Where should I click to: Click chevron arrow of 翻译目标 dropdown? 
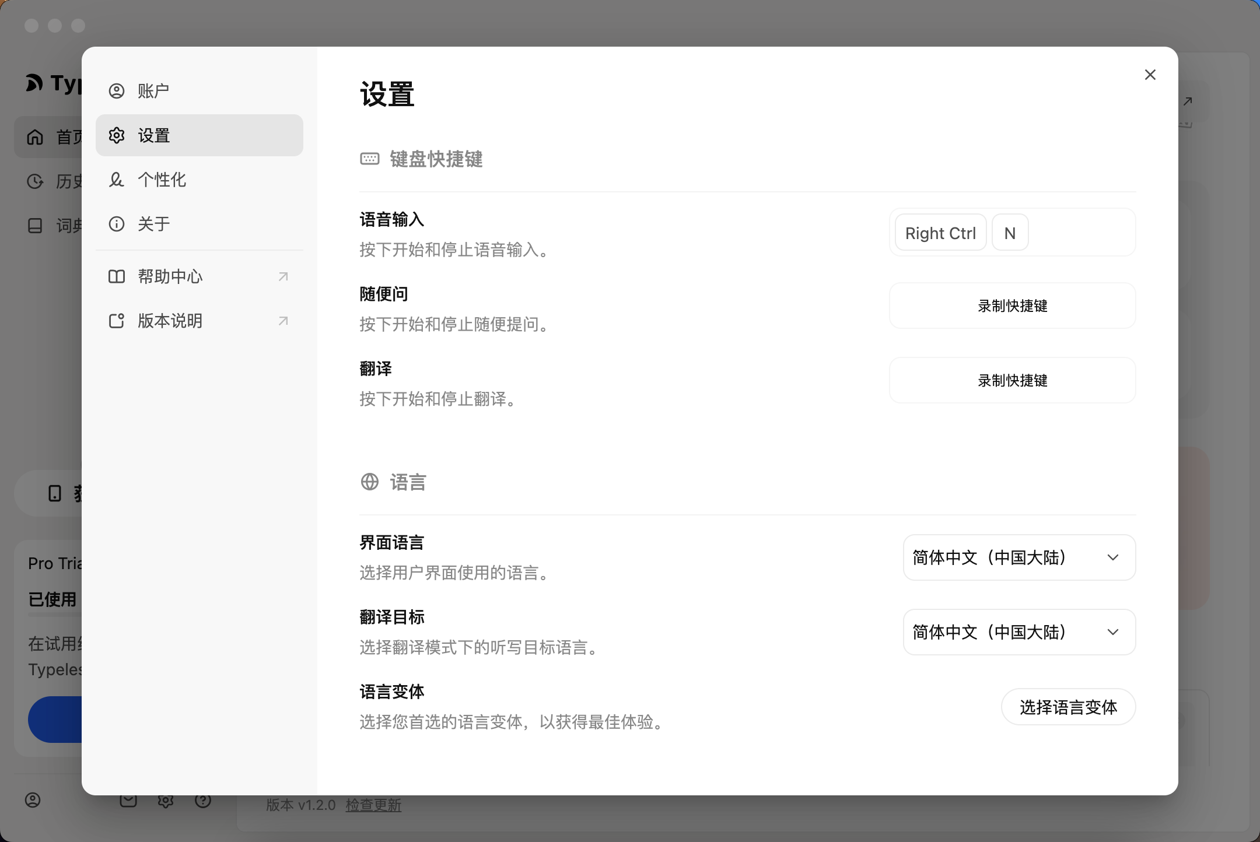[x=1112, y=632]
